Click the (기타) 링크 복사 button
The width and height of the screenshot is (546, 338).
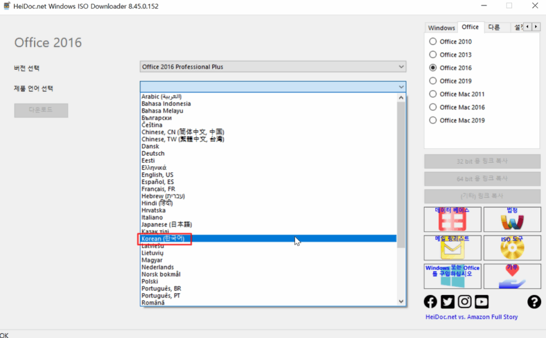482,196
